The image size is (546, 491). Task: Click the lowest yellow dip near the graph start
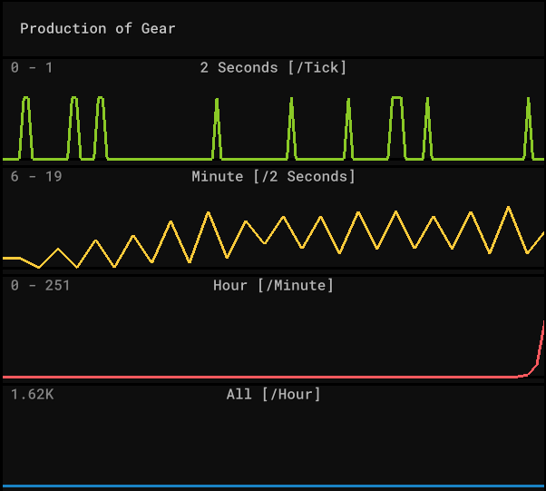[x=39, y=267]
